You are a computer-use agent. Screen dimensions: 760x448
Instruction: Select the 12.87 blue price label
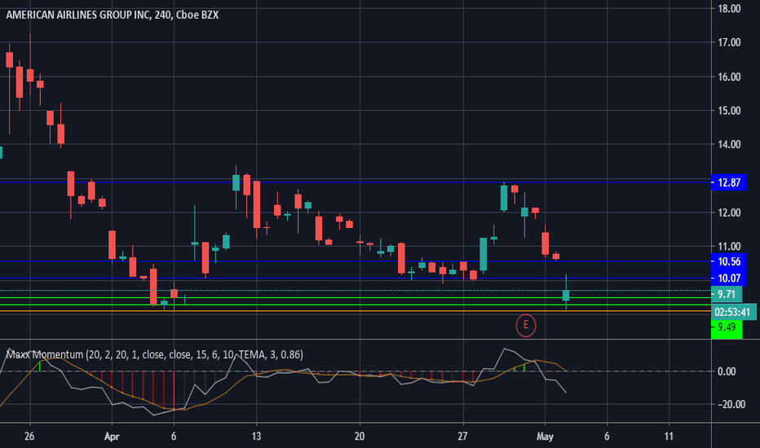pos(728,182)
